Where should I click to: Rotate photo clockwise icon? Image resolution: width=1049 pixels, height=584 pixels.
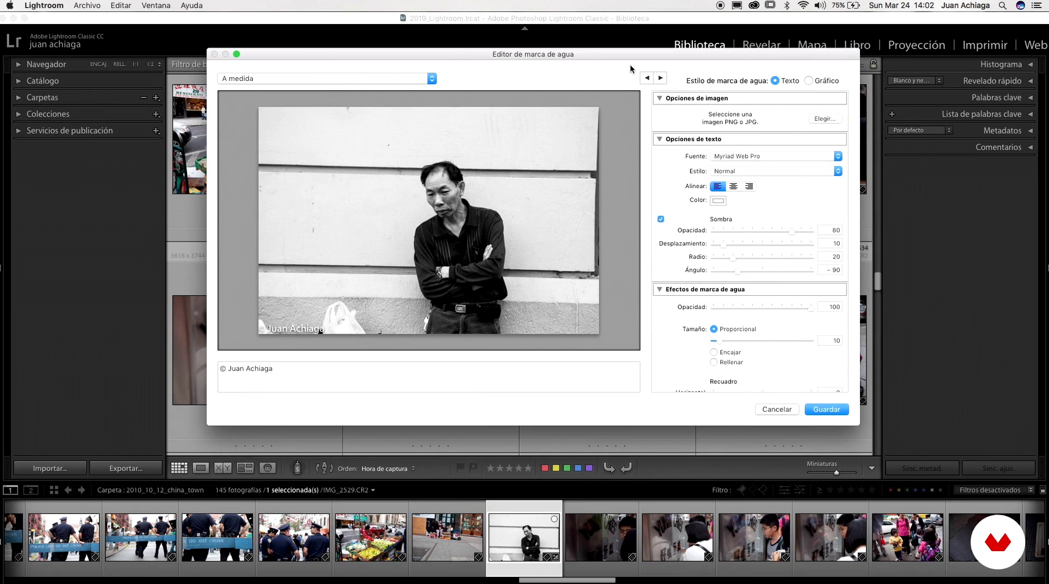pyautogui.click(x=627, y=468)
